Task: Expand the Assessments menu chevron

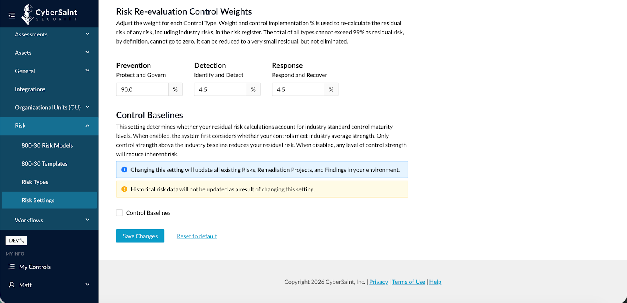Action: (87, 34)
